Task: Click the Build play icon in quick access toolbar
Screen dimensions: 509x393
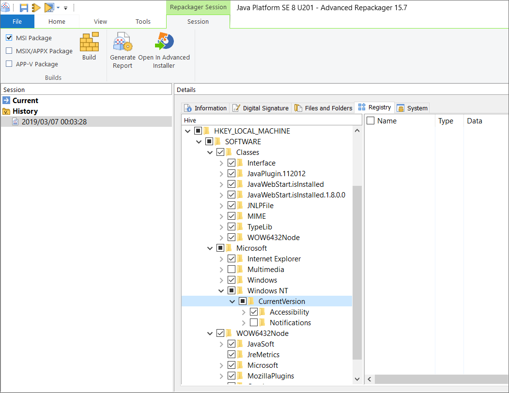Action: click(x=36, y=7)
